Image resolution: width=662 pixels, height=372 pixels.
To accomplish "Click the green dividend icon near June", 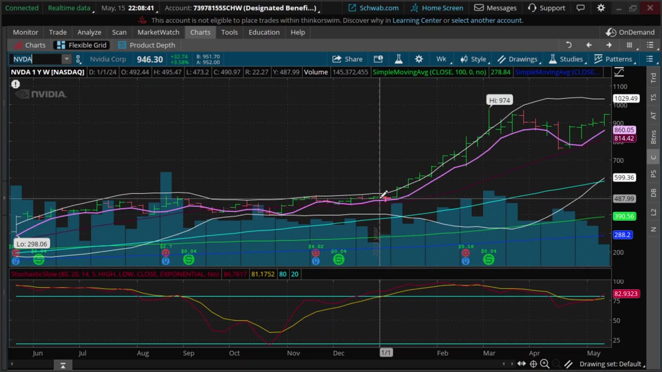I will pyautogui.click(x=39, y=259).
